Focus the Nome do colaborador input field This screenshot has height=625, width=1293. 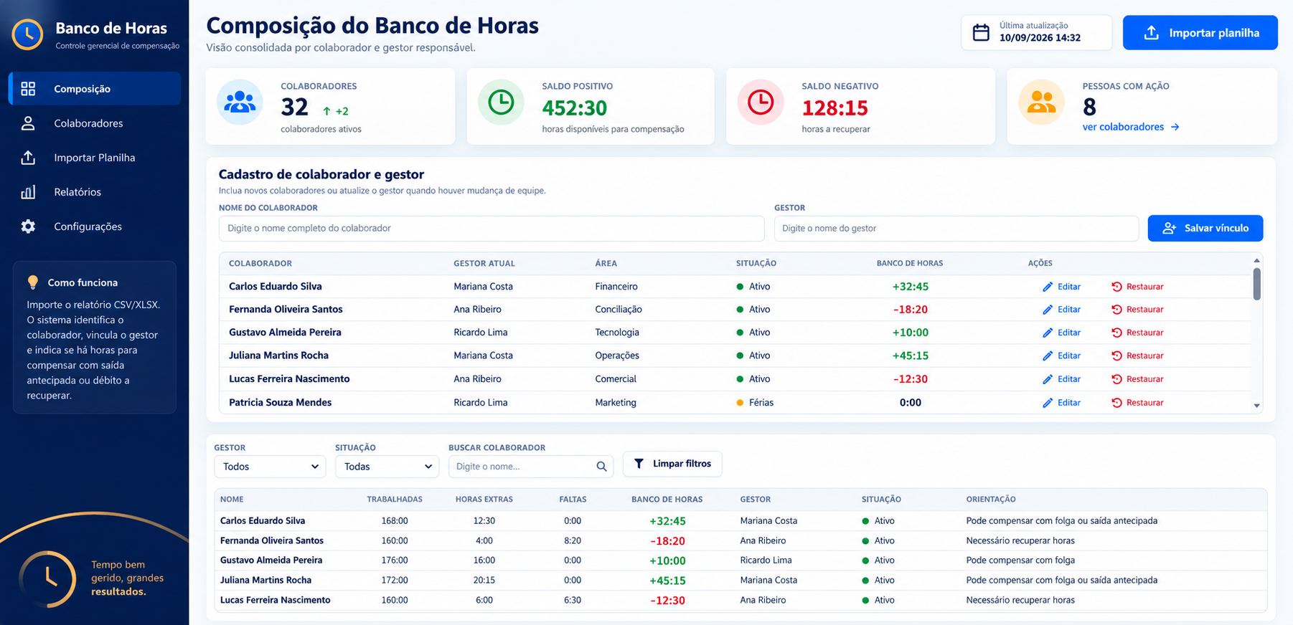pos(492,228)
